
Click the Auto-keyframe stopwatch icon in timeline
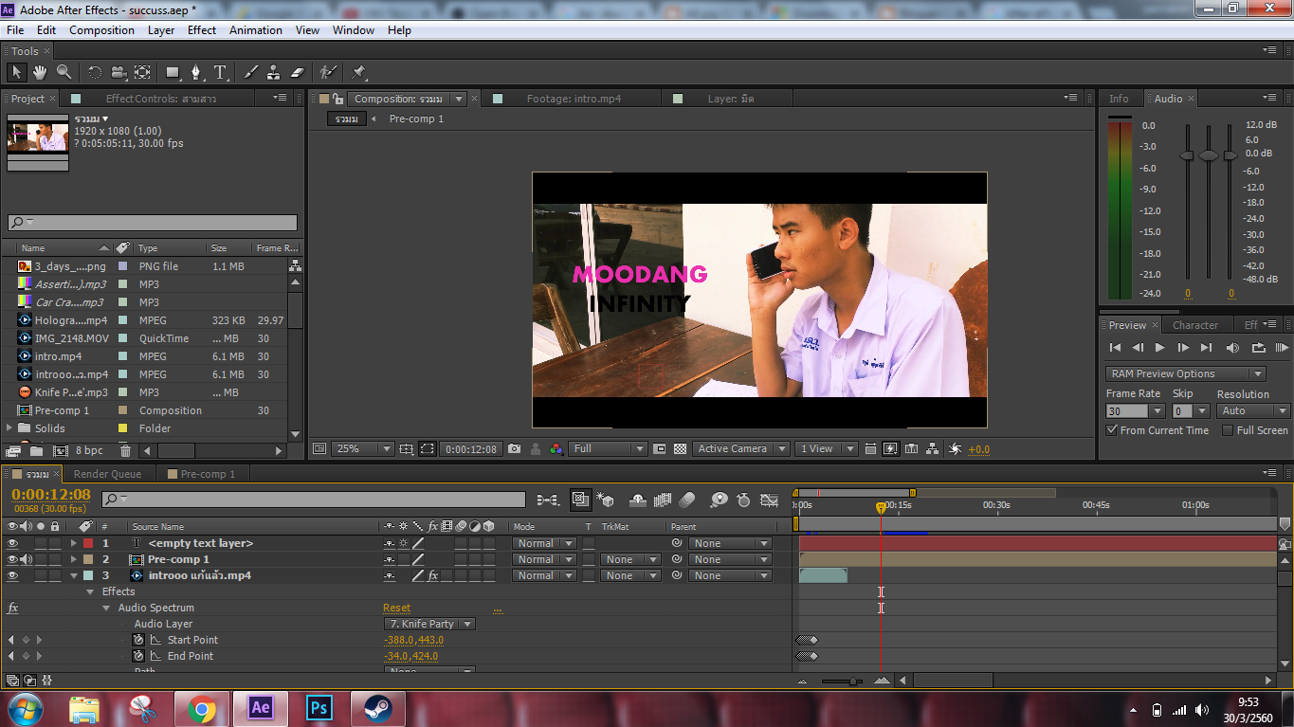coord(744,500)
